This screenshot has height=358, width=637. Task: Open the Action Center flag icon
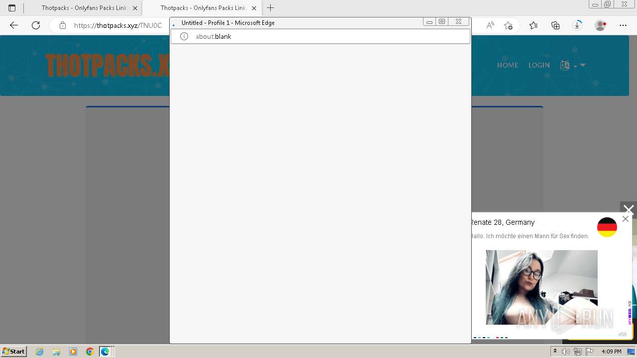pos(589,352)
